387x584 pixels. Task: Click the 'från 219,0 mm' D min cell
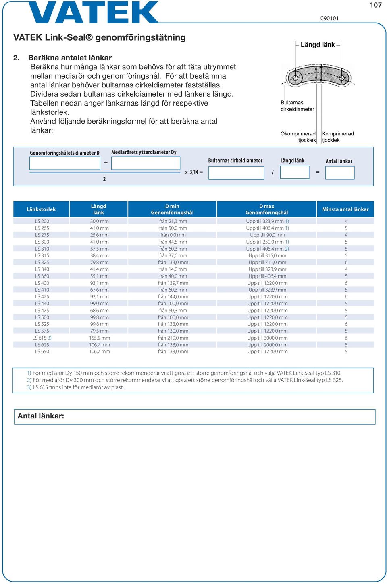(x=173, y=338)
